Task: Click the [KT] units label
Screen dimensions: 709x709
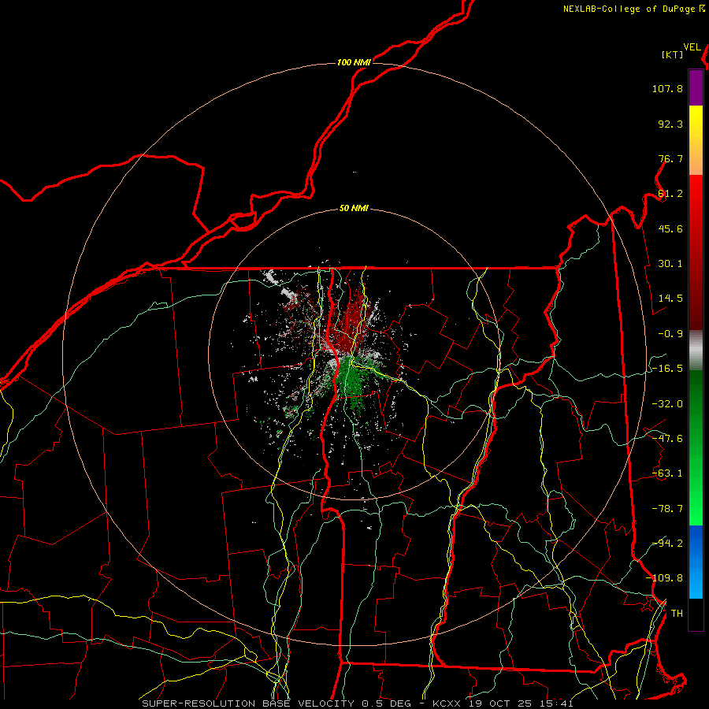Action: pos(673,54)
